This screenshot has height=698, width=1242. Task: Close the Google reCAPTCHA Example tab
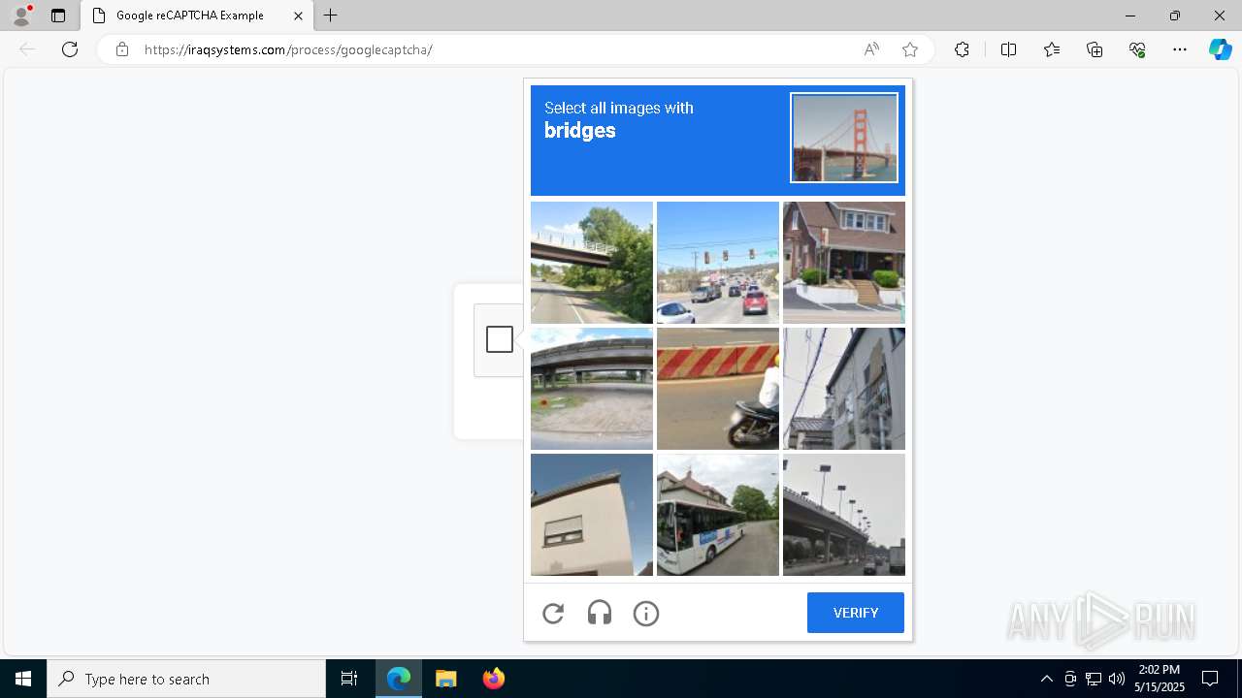(299, 16)
